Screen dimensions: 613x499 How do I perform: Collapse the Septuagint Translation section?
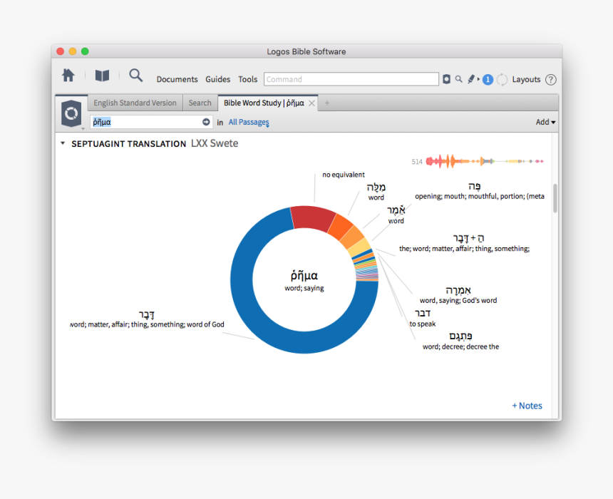click(x=63, y=143)
